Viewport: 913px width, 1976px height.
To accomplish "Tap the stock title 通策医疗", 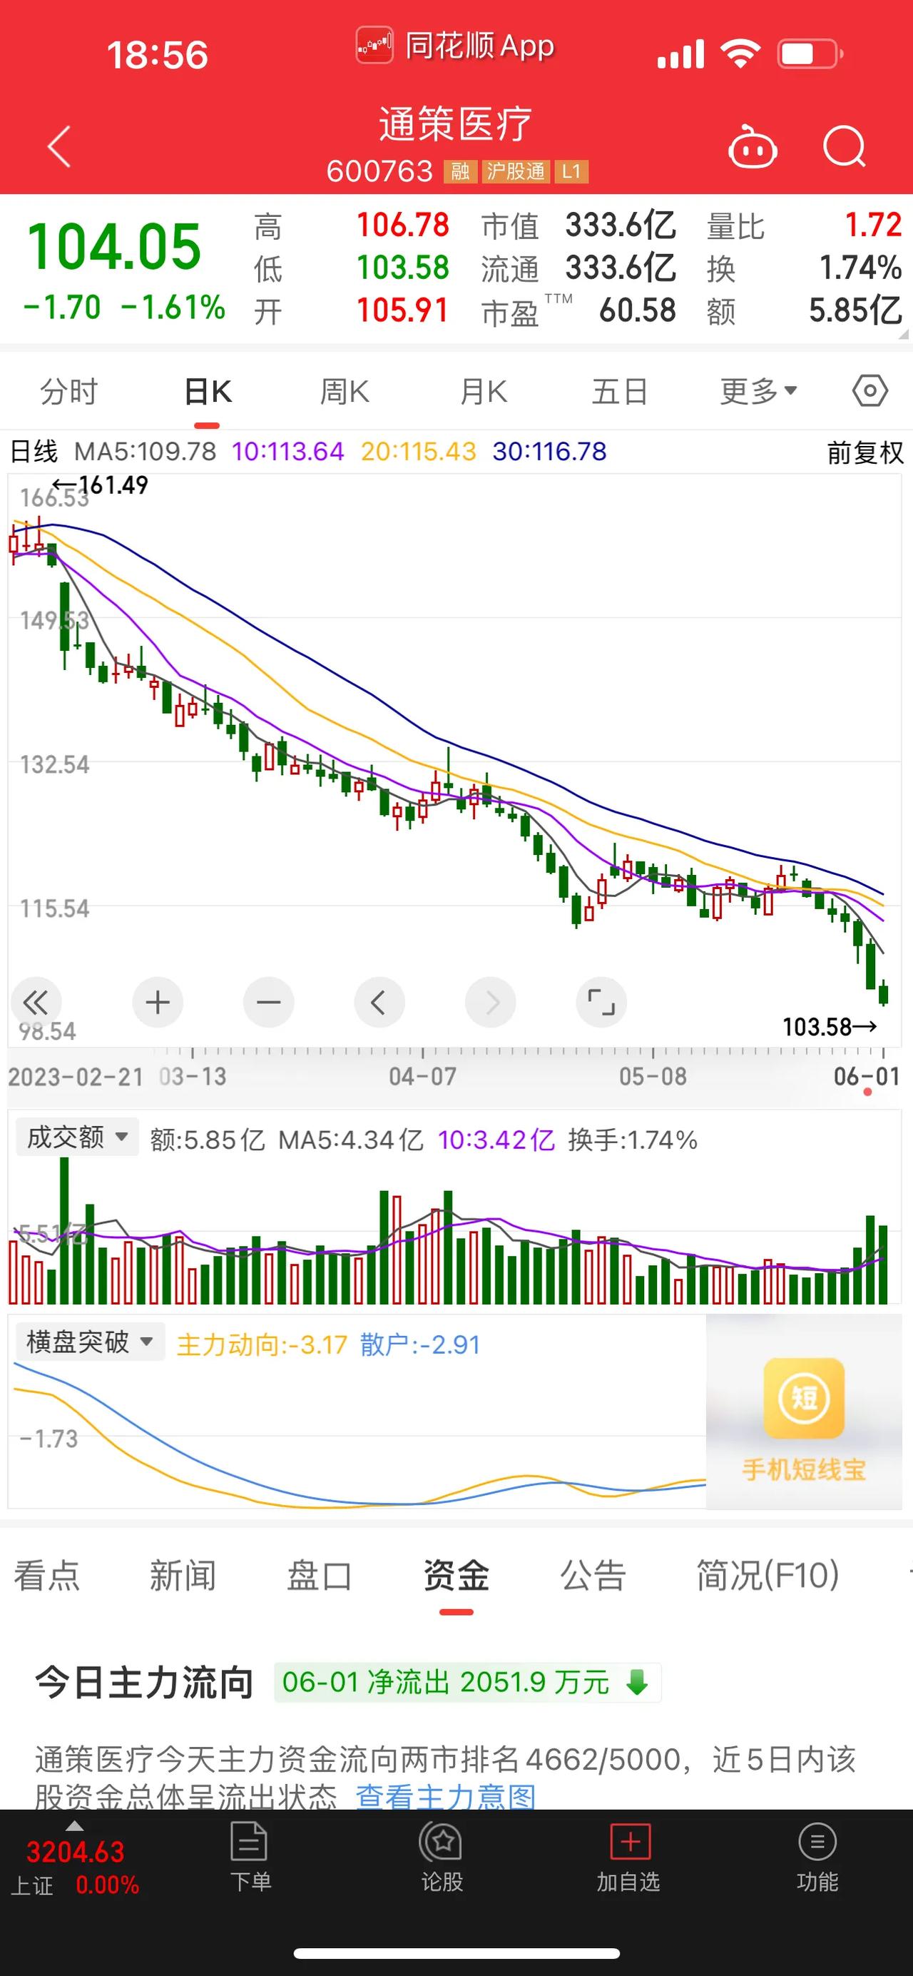I will point(455,123).
